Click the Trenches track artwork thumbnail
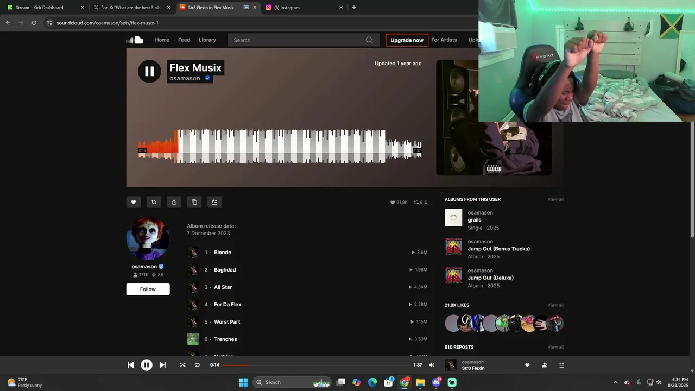The width and height of the screenshot is (695, 391). coord(193,339)
